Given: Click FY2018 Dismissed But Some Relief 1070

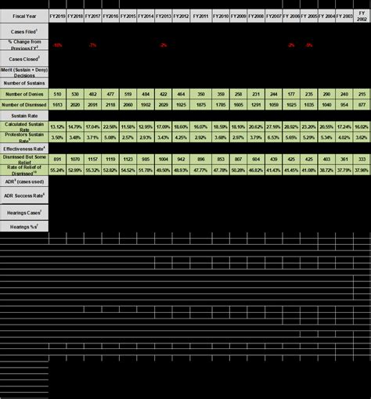Looking at the screenshot, I should pos(75,159).
